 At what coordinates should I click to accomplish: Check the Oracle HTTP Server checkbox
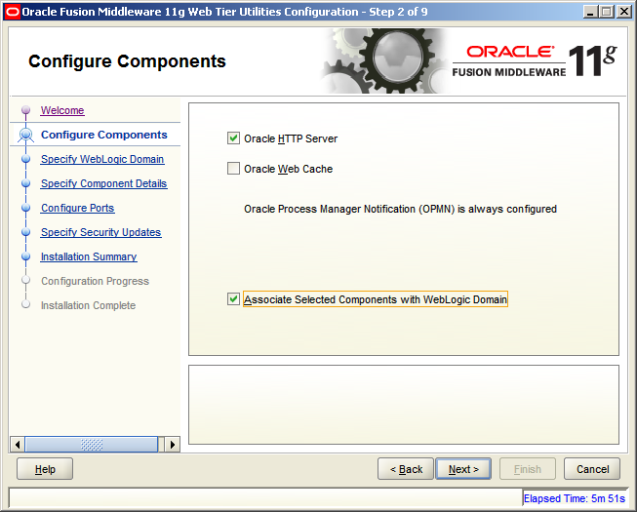pos(233,138)
